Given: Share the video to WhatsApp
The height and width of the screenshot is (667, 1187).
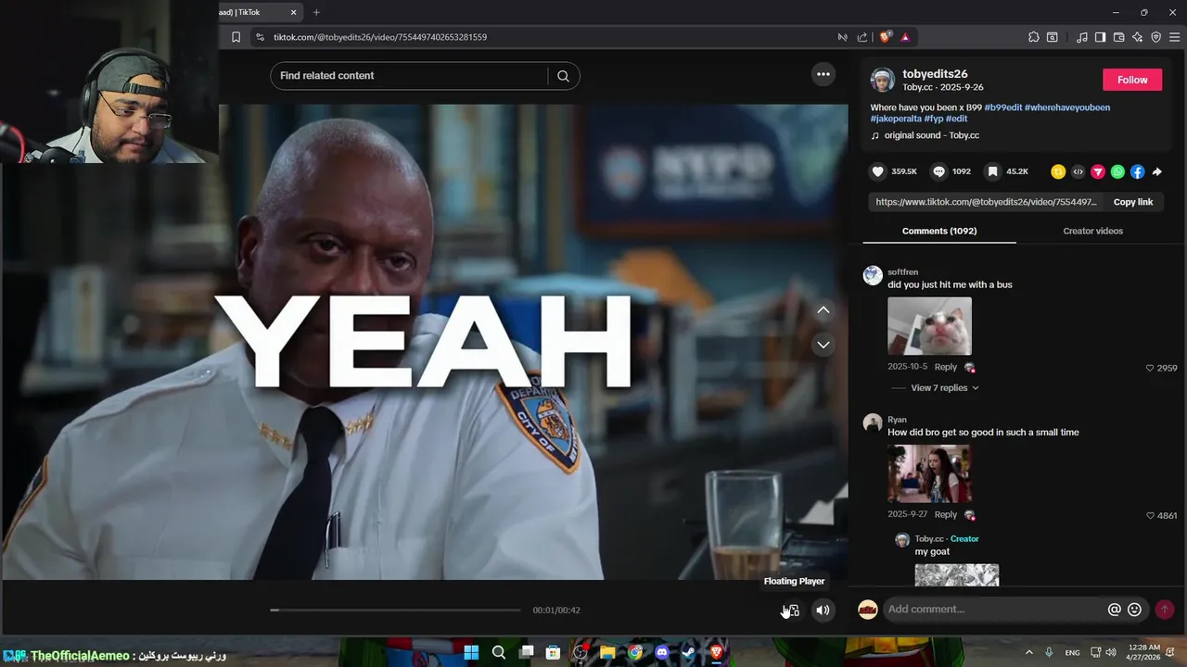Looking at the screenshot, I should point(1117,171).
